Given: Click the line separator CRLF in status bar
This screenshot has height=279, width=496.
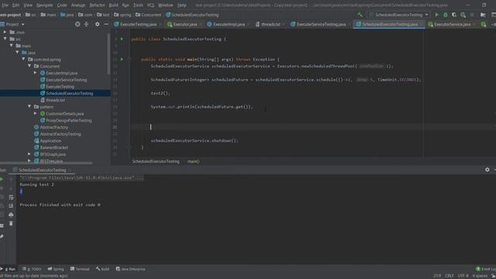Looking at the screenshot, I should [x=449, y=276].
